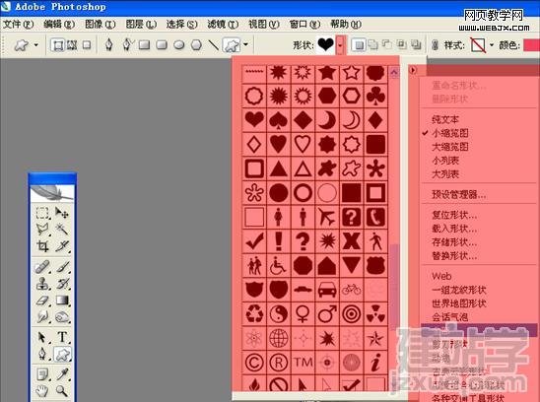The height and width of the screenshot is (402, 540).
Task: Enable Shape Layers mode button
Action: (x=58, y=44)
